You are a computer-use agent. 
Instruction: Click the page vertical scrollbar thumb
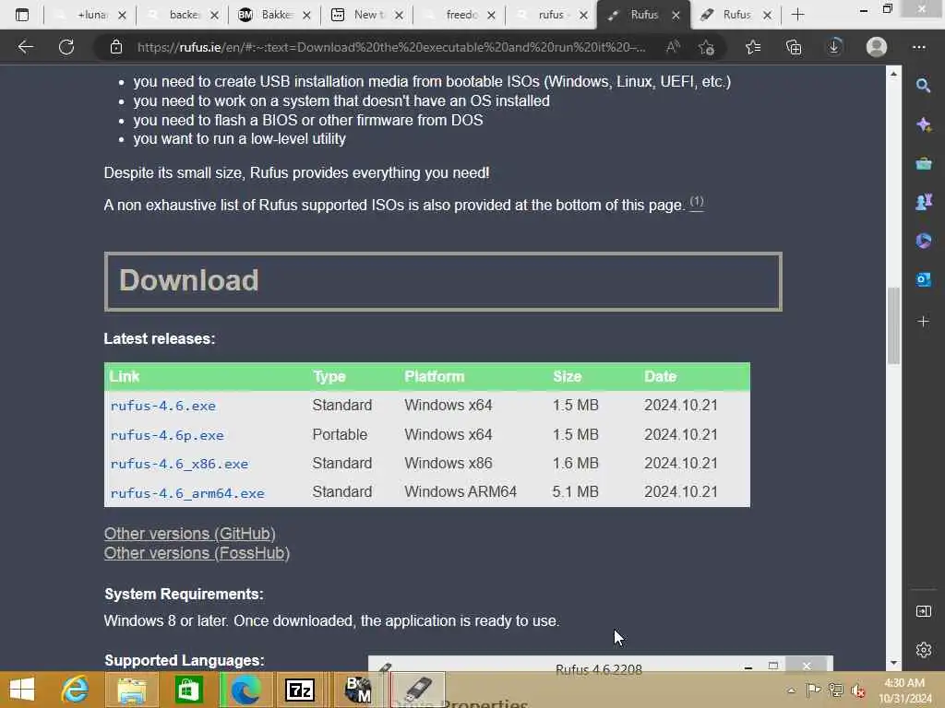pos(893,325)
